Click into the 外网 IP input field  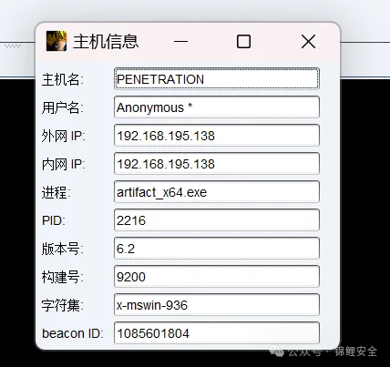pos(217,136)
